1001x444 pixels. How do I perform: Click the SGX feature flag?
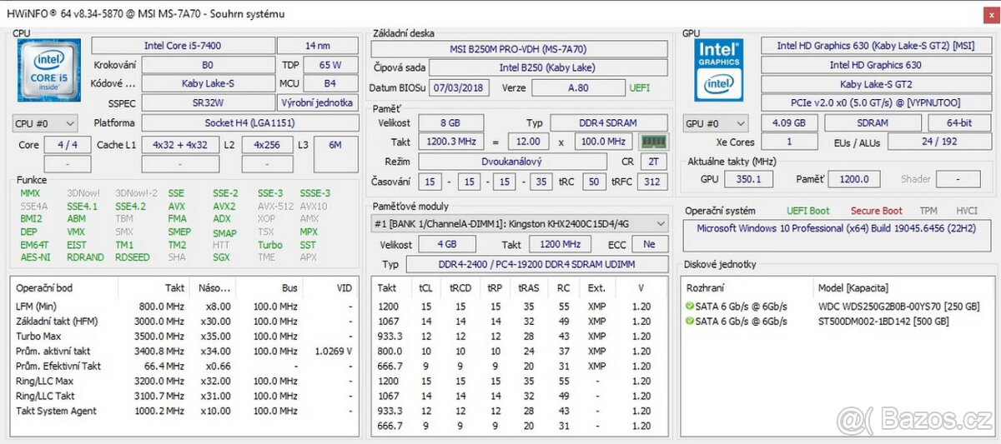(x=221, y=257)
